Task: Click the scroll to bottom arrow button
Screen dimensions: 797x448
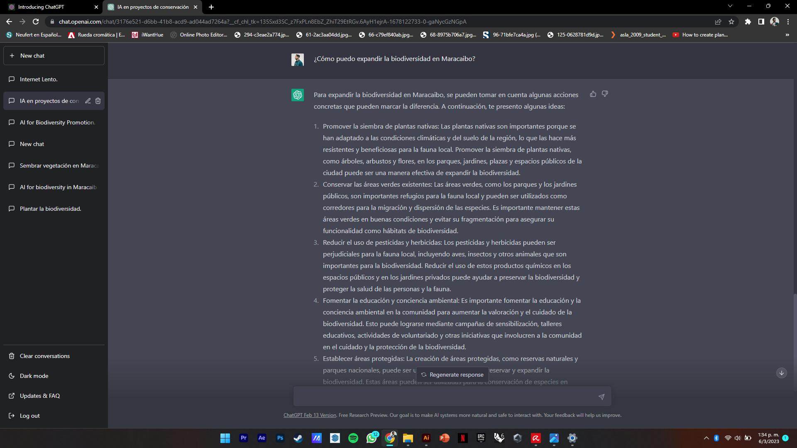Action: click(x=781, y=373)
